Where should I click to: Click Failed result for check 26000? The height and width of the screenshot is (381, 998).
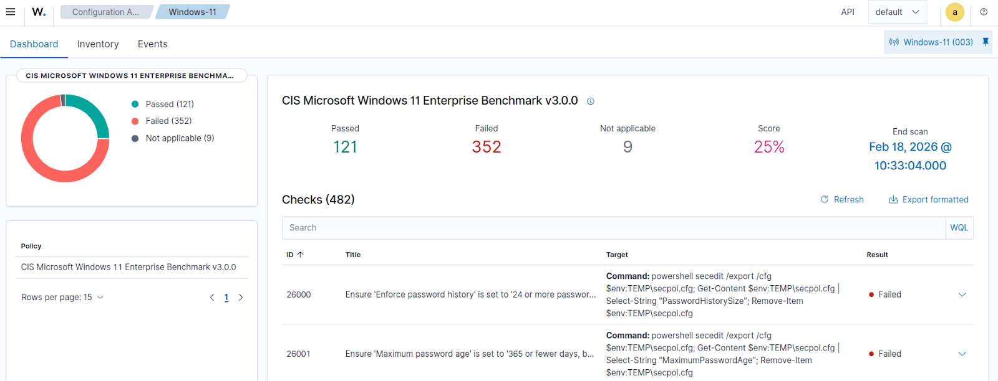(885, 295)
